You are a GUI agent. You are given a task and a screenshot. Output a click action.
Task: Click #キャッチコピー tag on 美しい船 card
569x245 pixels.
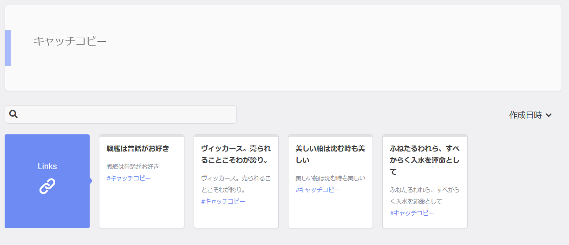(317, 190)
